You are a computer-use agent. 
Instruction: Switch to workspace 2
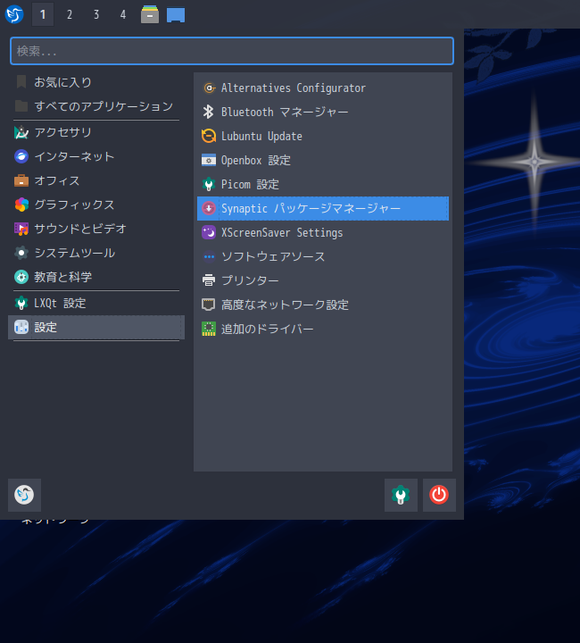pos(70,15)
